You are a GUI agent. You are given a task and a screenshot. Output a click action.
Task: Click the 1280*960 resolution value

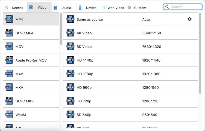[151, 87]
